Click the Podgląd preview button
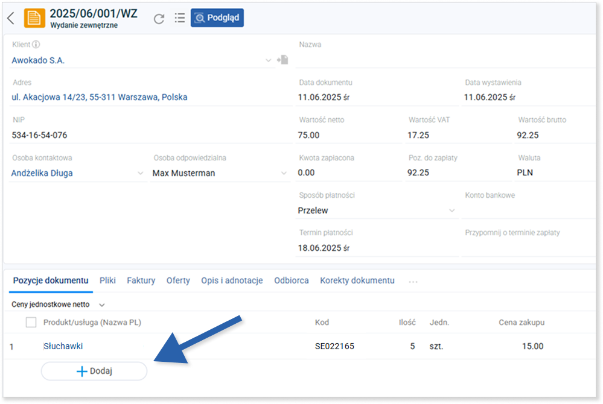The height and width of the screenshot is (404, 603). point(217,17)
